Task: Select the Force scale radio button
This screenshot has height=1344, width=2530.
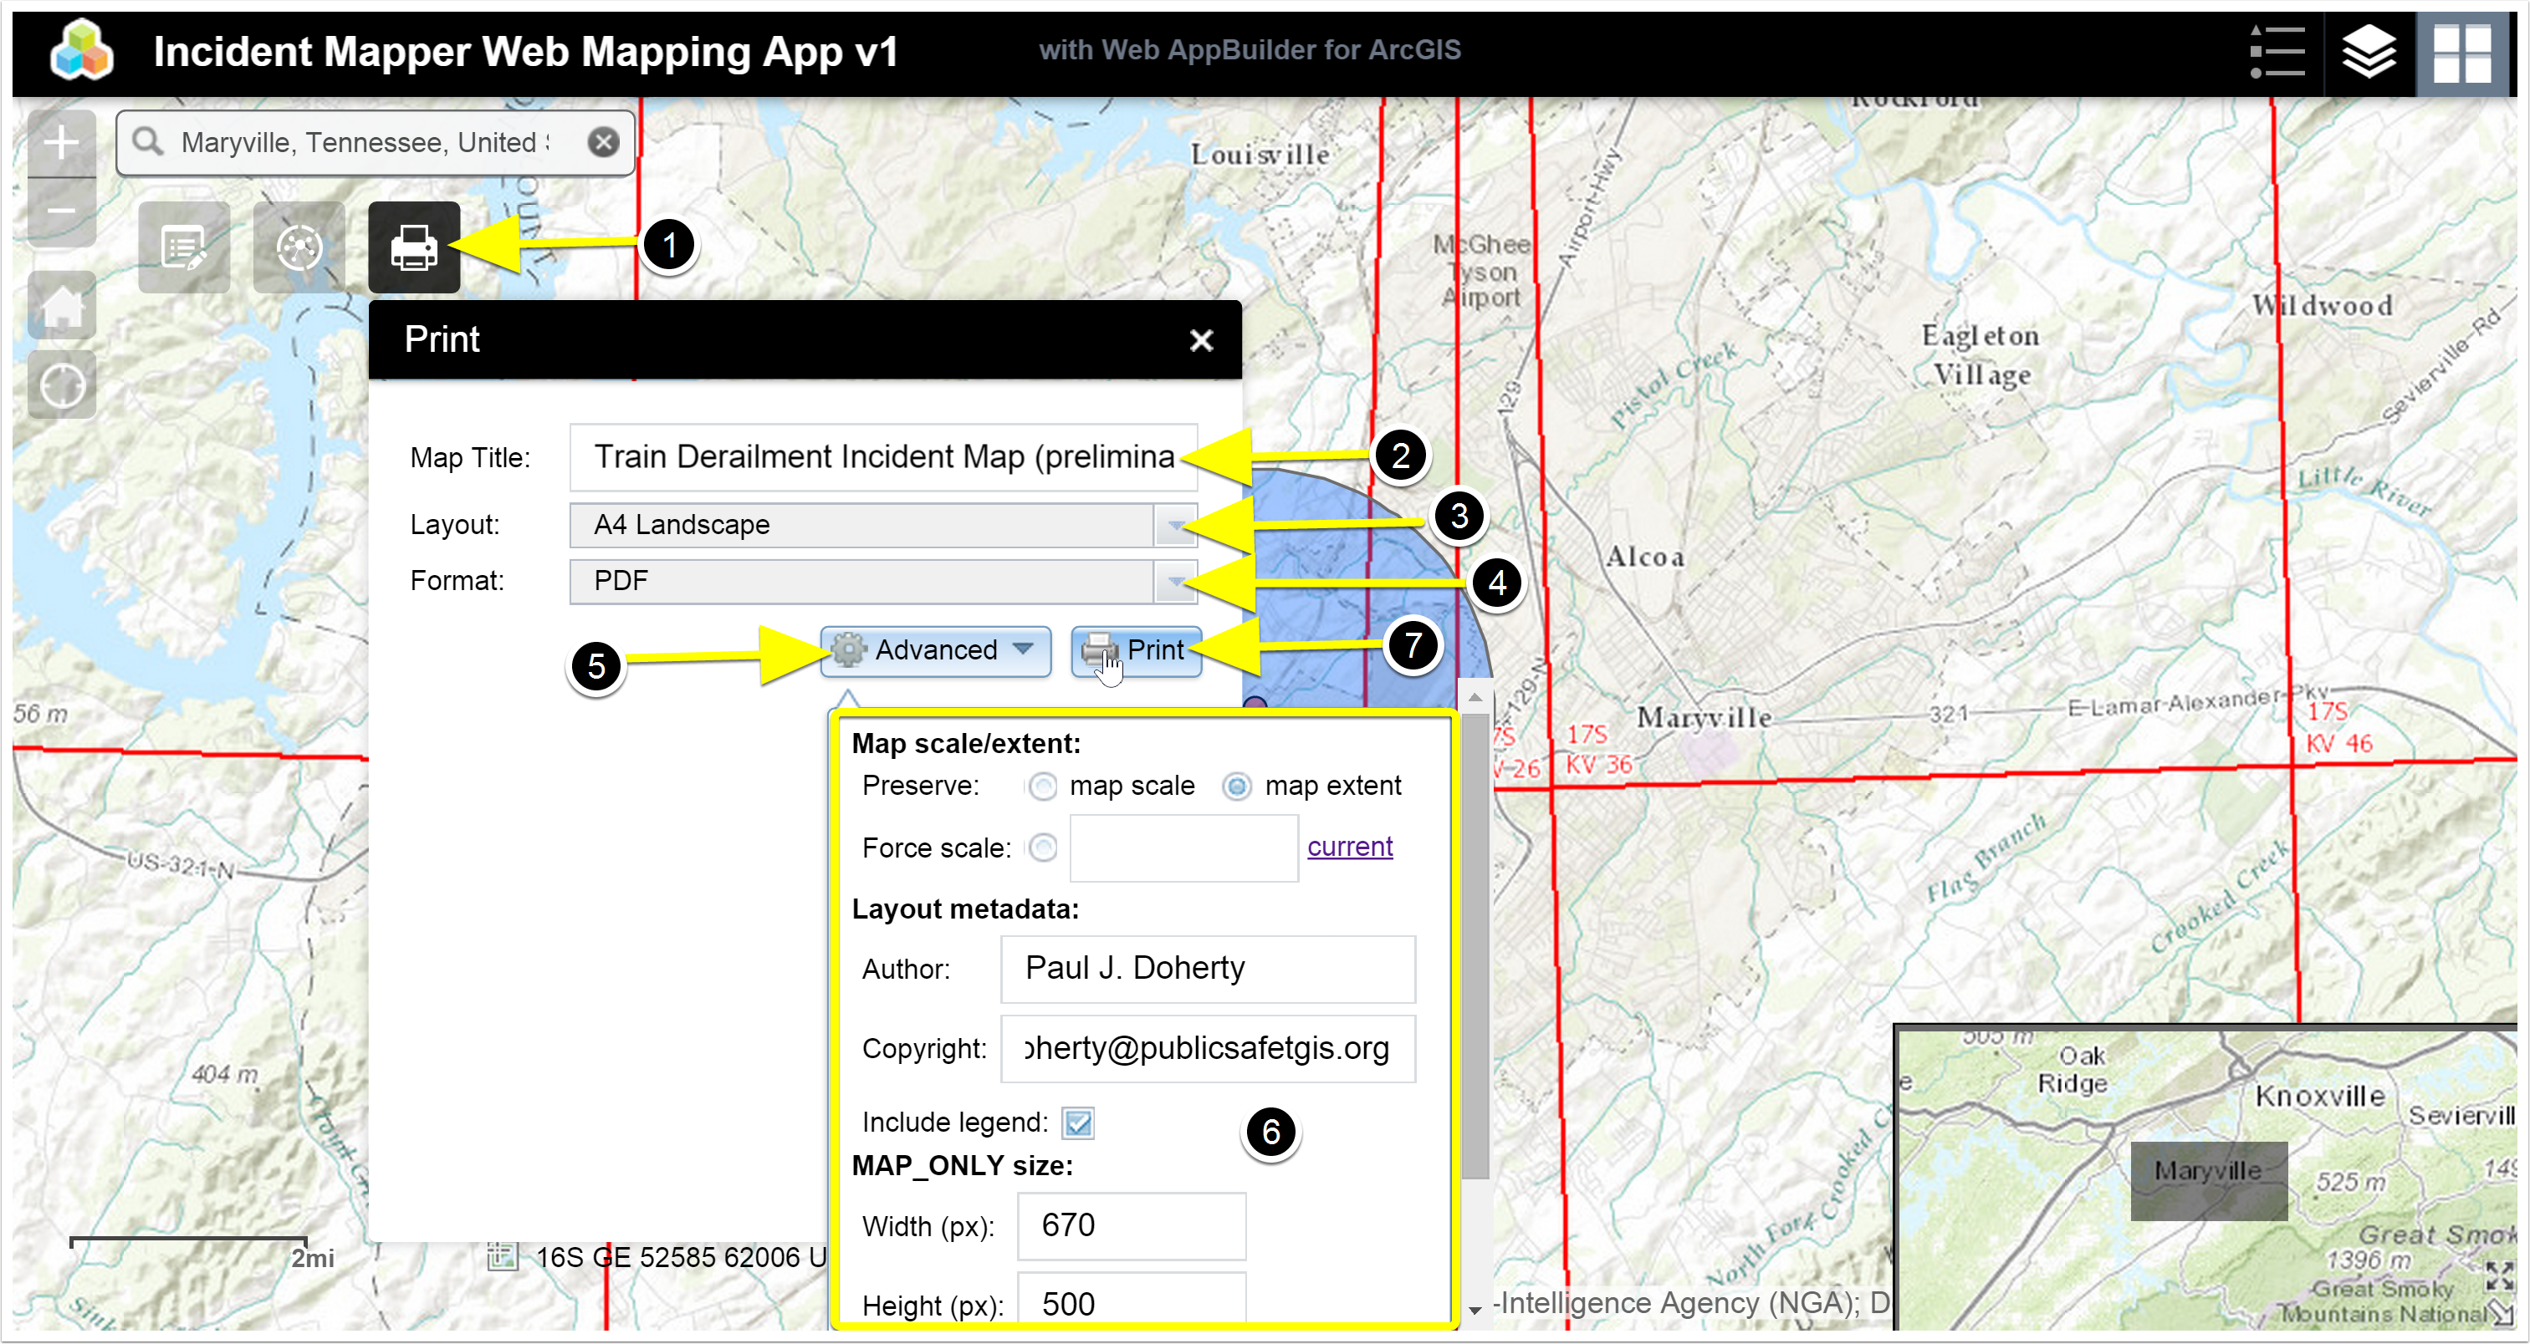Action: (1043, 848)
